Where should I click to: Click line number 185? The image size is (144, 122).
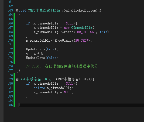10,105
